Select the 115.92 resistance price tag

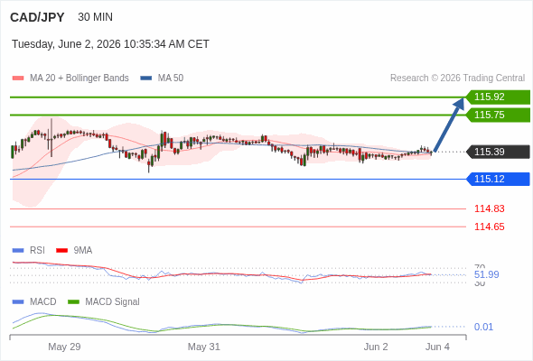(498, 97)
